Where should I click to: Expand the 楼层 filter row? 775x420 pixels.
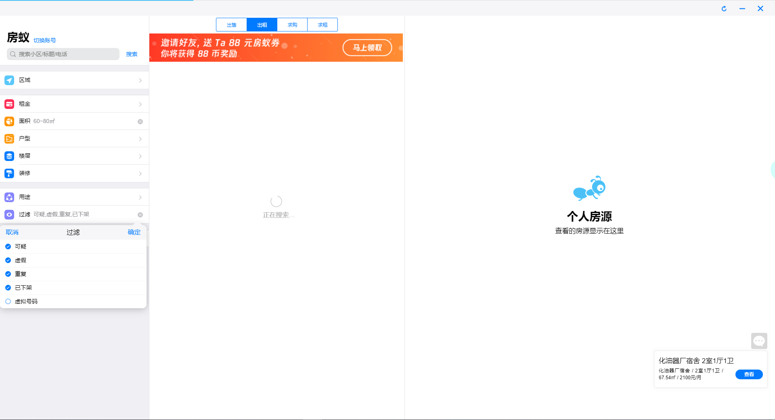tap(75, 156)
